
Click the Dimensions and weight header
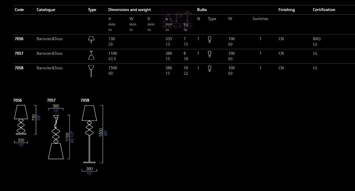(x=129, y=10)
